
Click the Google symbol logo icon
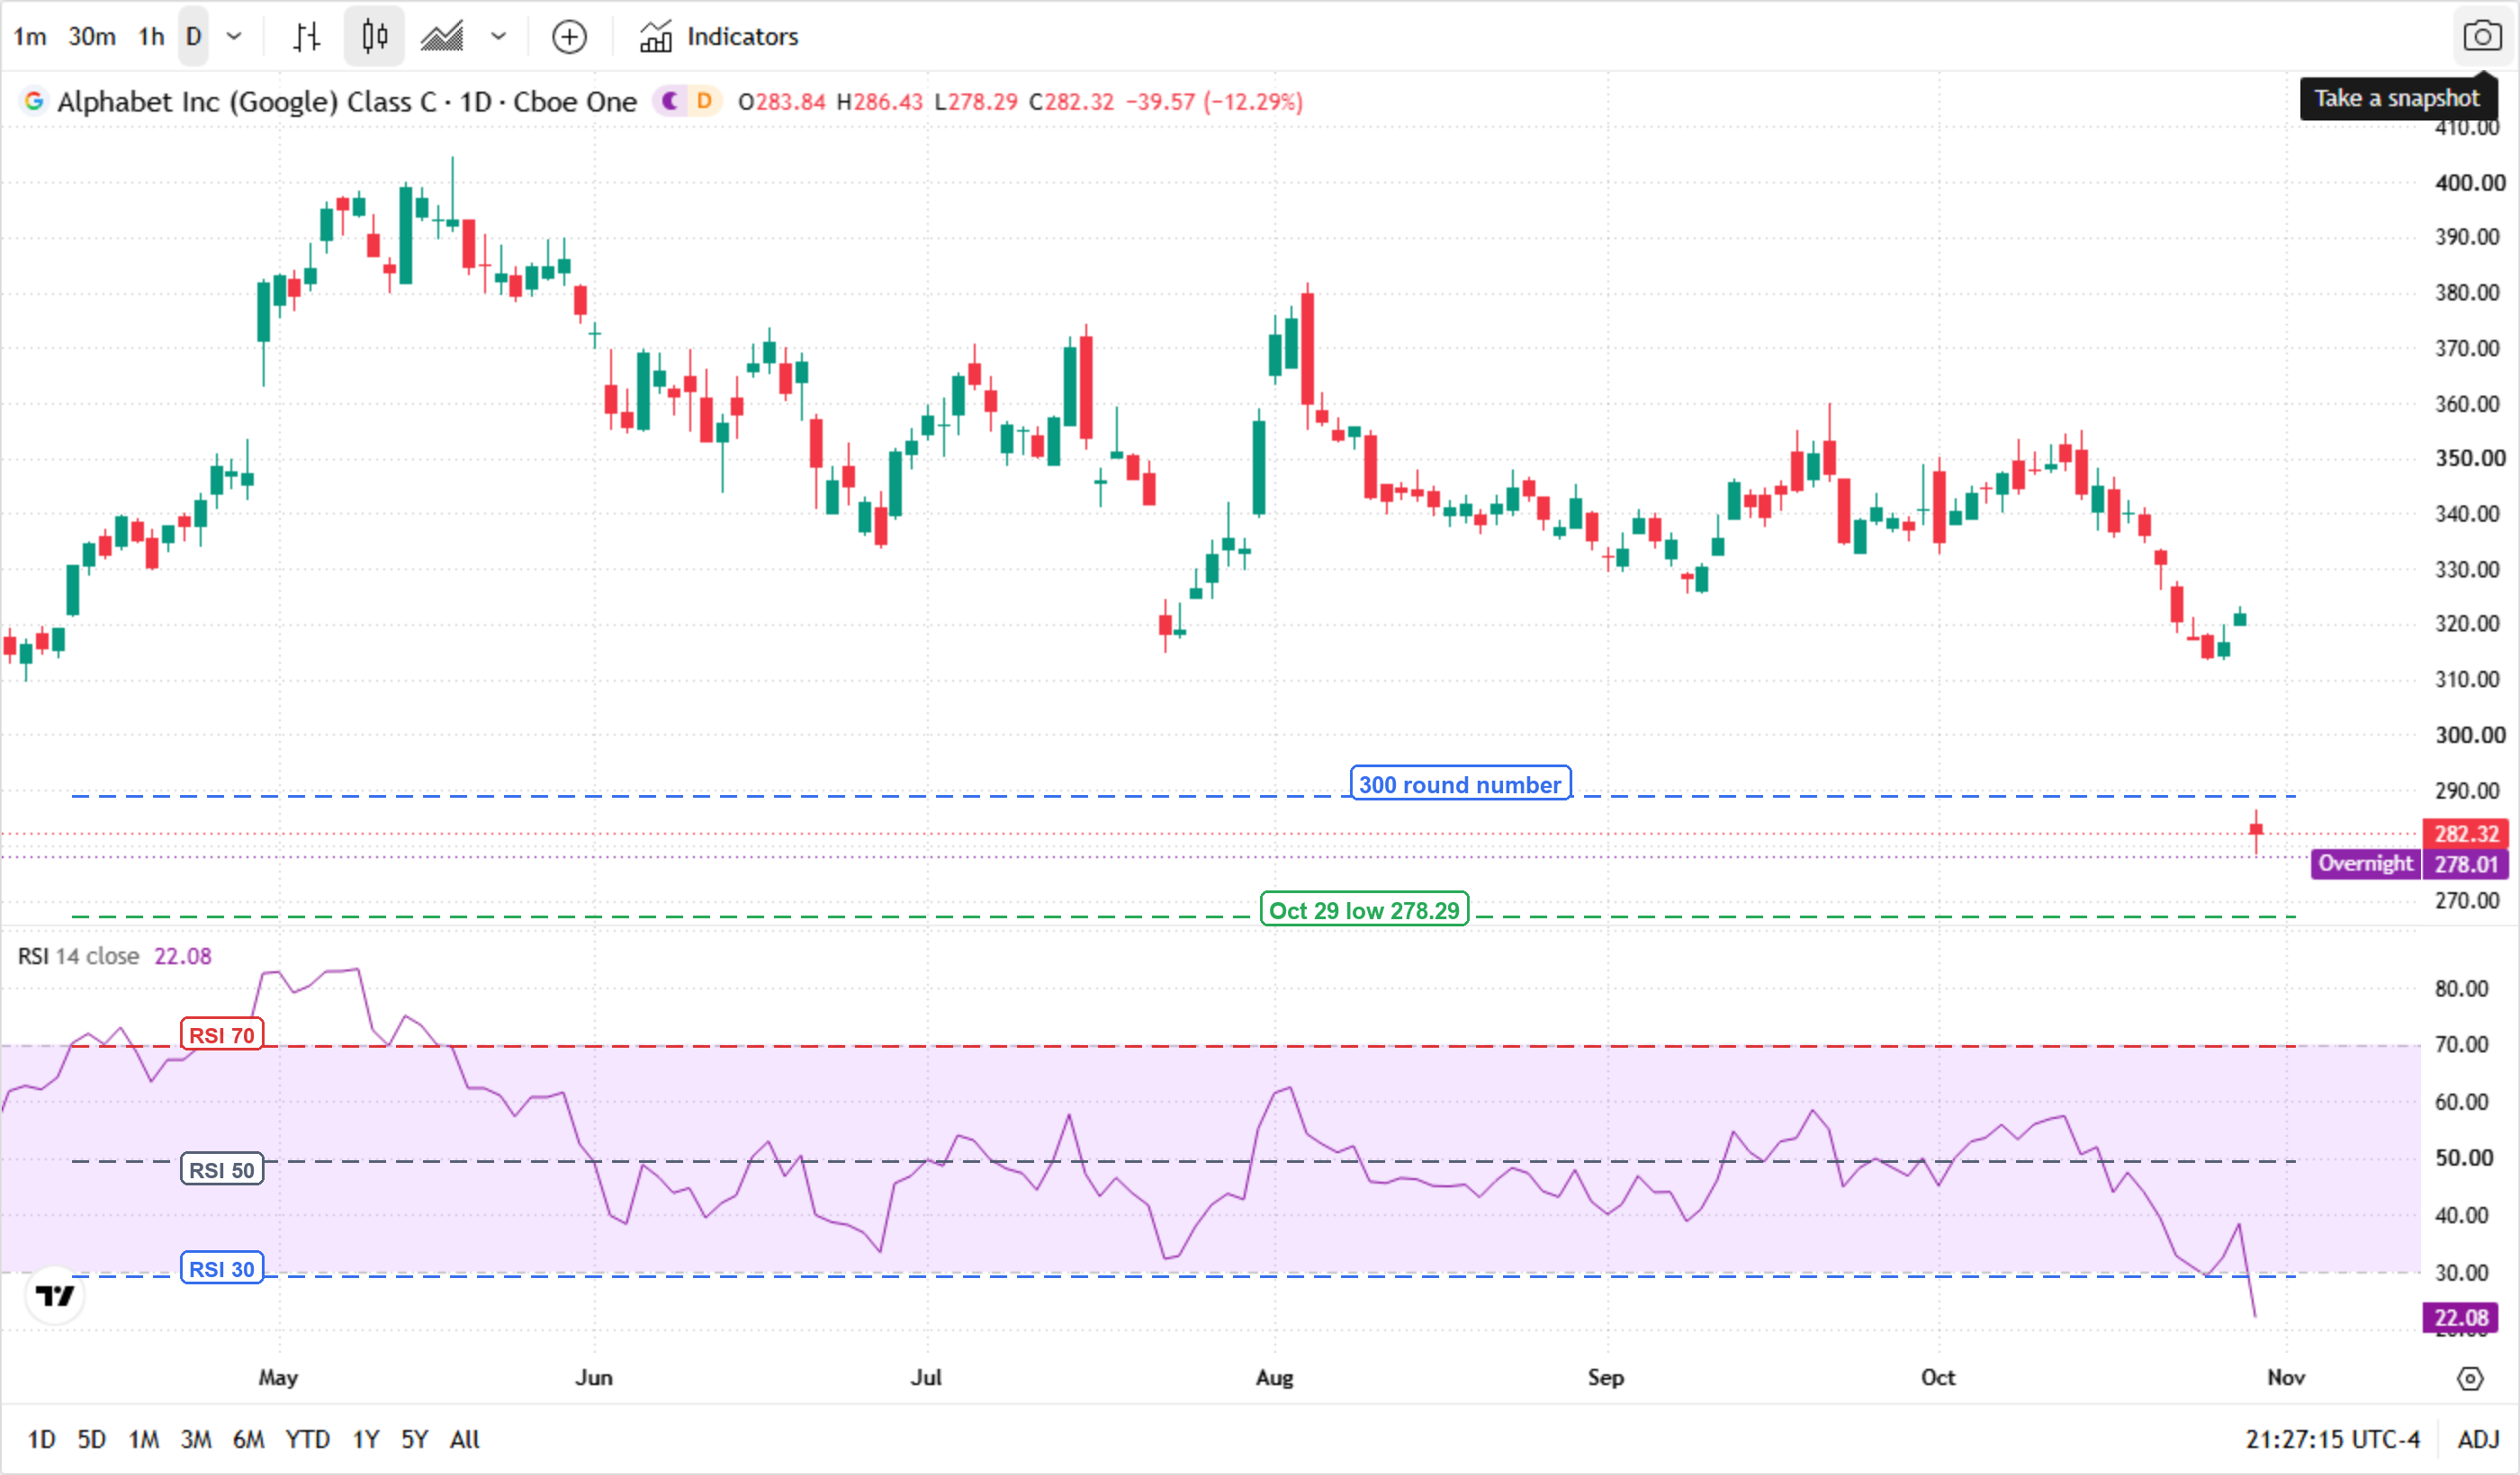34,101
